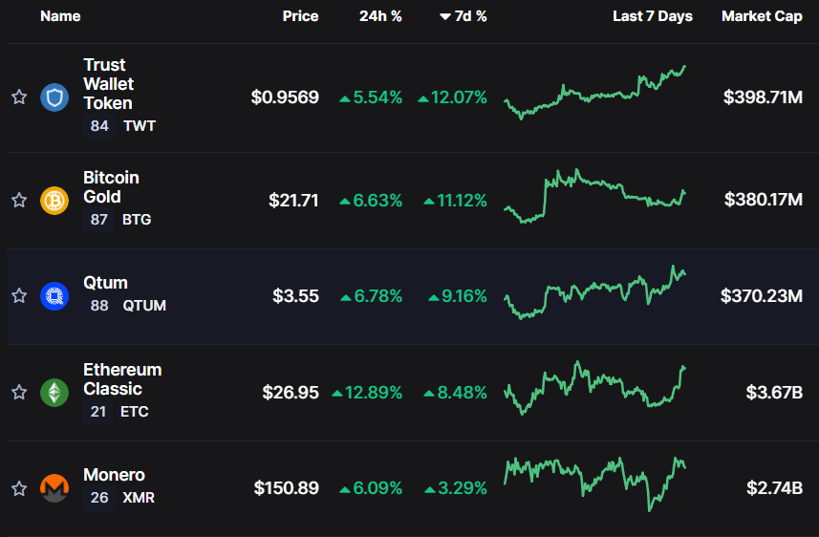Favorite Ethereum Classic with star icon
The height and width of the screenshot is (537, 819).
[x=18, y=392]
